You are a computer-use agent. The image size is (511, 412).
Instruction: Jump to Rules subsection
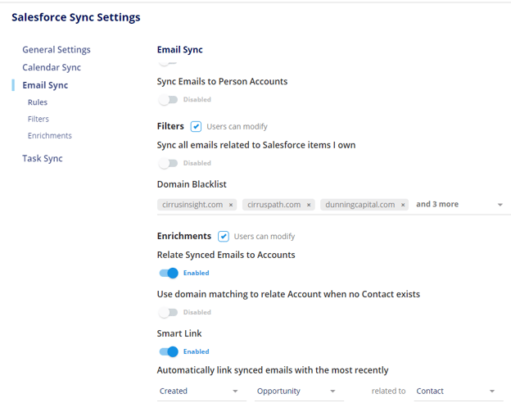38,102
